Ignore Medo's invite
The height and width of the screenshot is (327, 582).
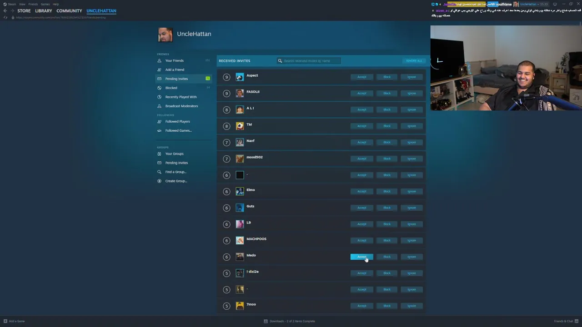point(411,257)
